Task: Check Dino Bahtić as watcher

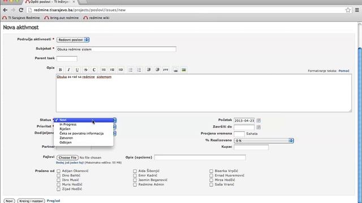Action: (x=58, y=175)
